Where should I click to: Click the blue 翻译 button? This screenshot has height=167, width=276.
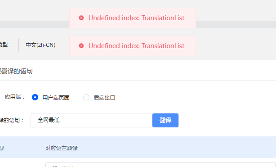tap(165, 120)
